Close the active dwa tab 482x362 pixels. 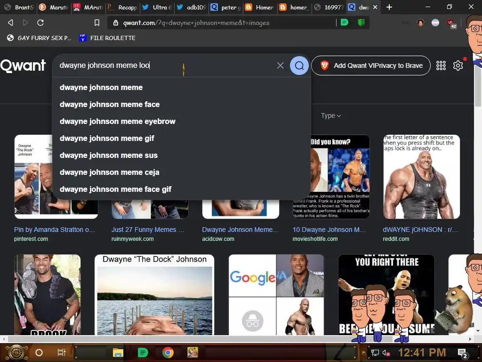coord(375,7)
